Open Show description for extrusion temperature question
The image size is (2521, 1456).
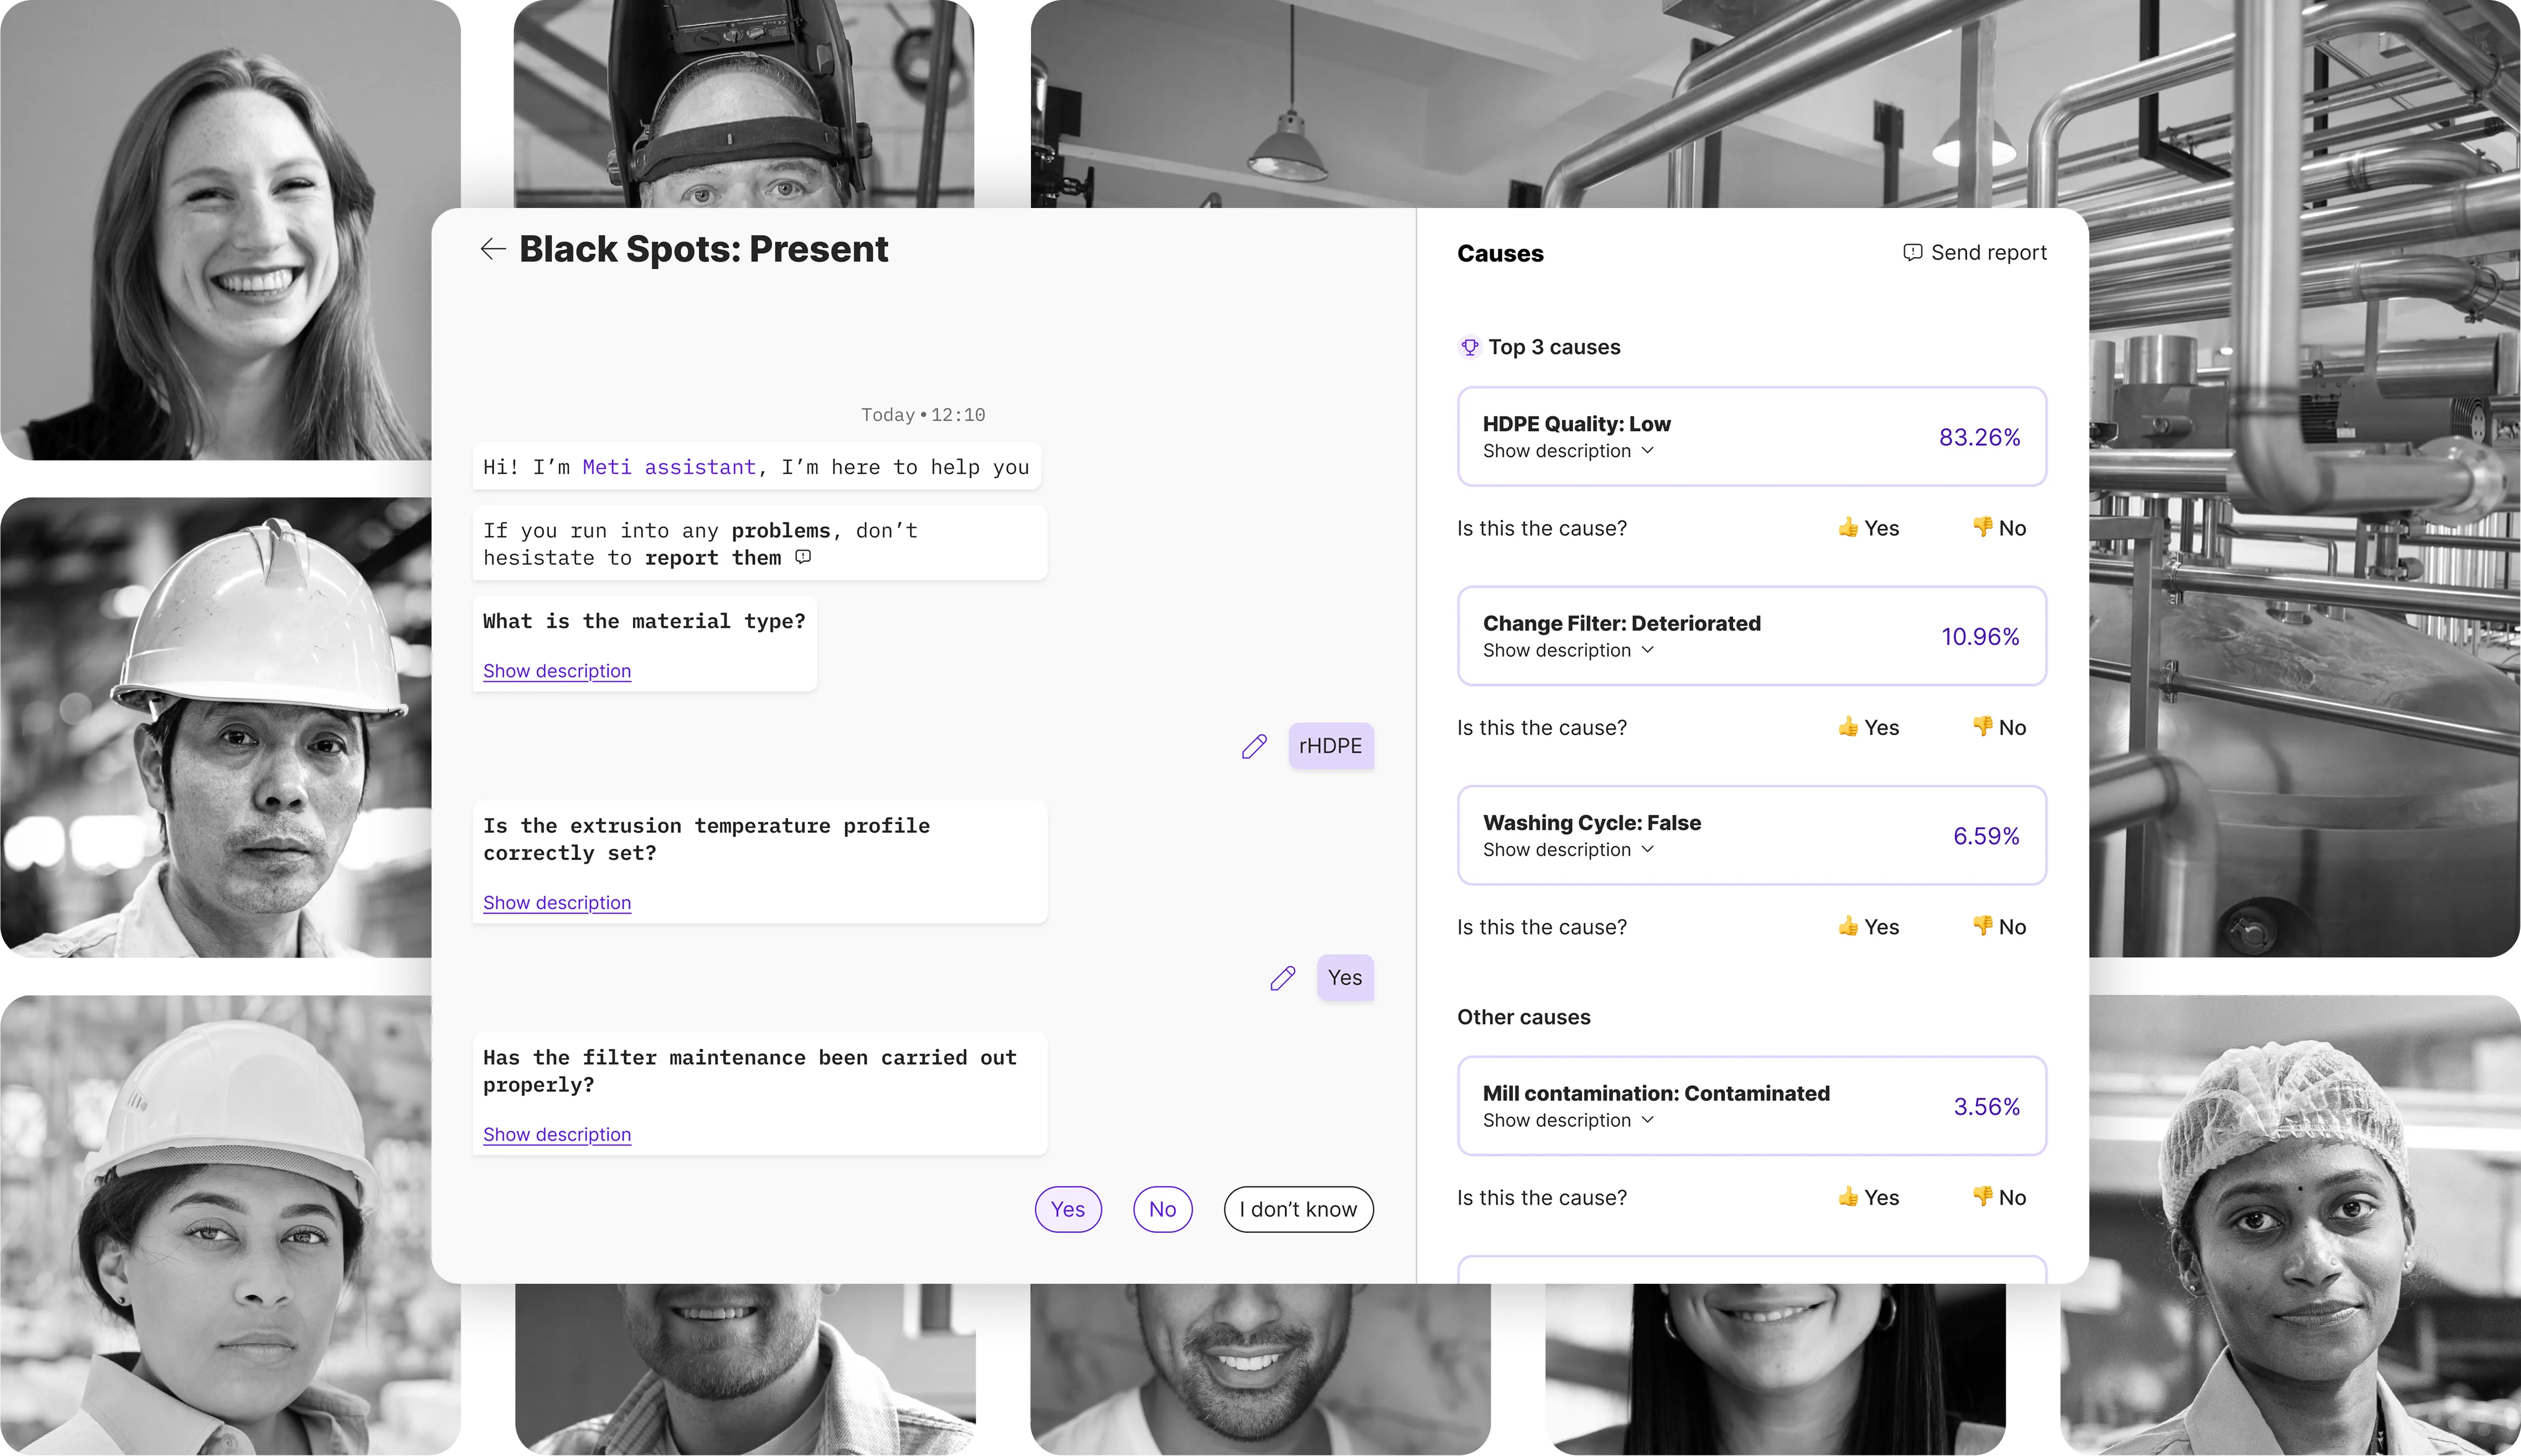[x=557, y=903]
